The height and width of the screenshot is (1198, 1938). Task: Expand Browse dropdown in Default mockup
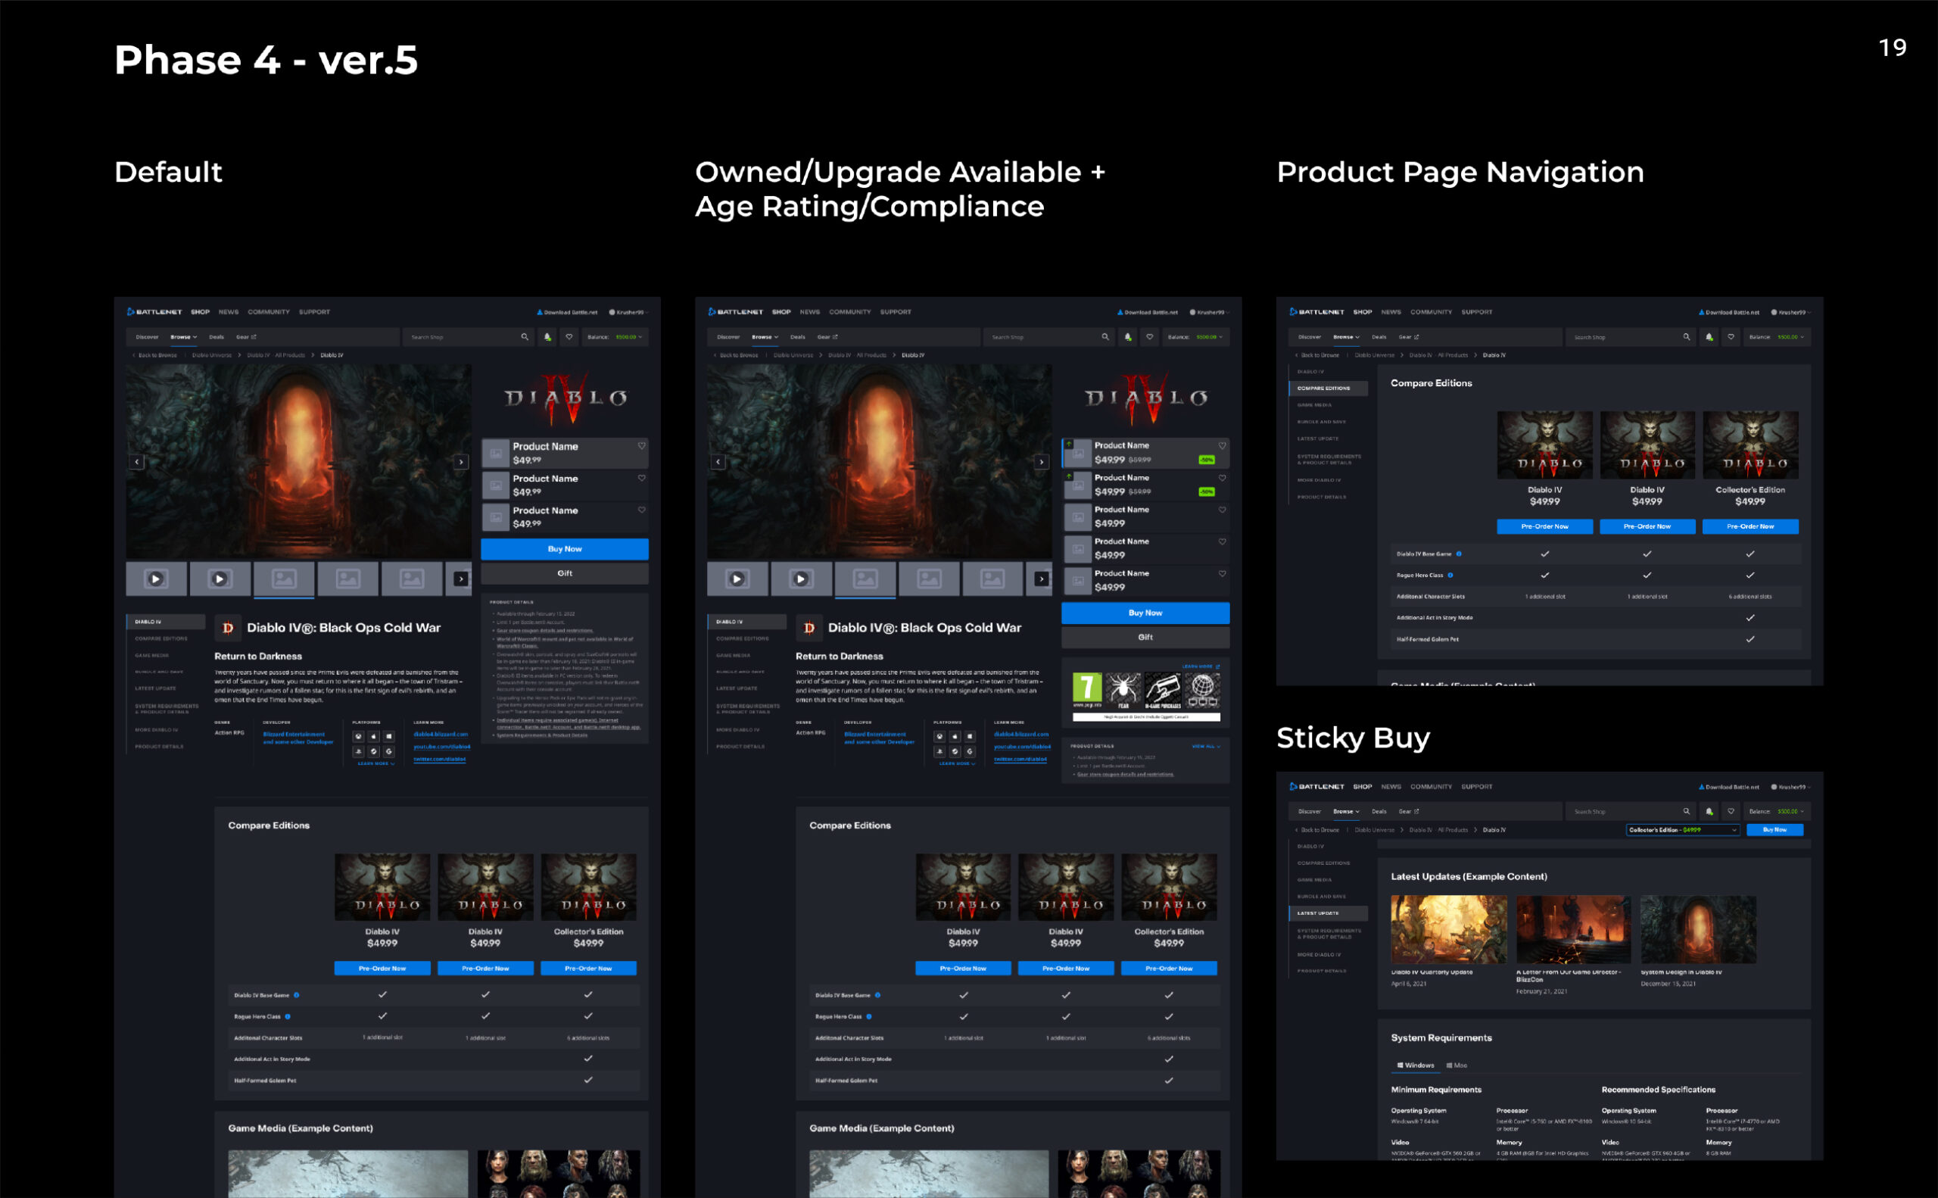point(184,337)
